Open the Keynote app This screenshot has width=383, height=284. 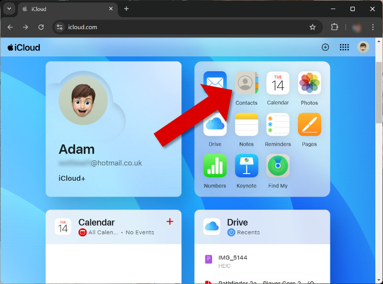pyautogui.click(x=247, y=165)
